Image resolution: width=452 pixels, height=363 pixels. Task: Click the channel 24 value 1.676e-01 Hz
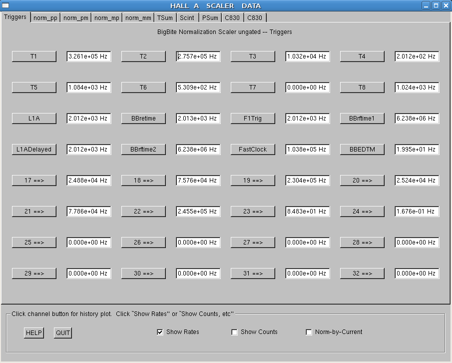(417, 211)
